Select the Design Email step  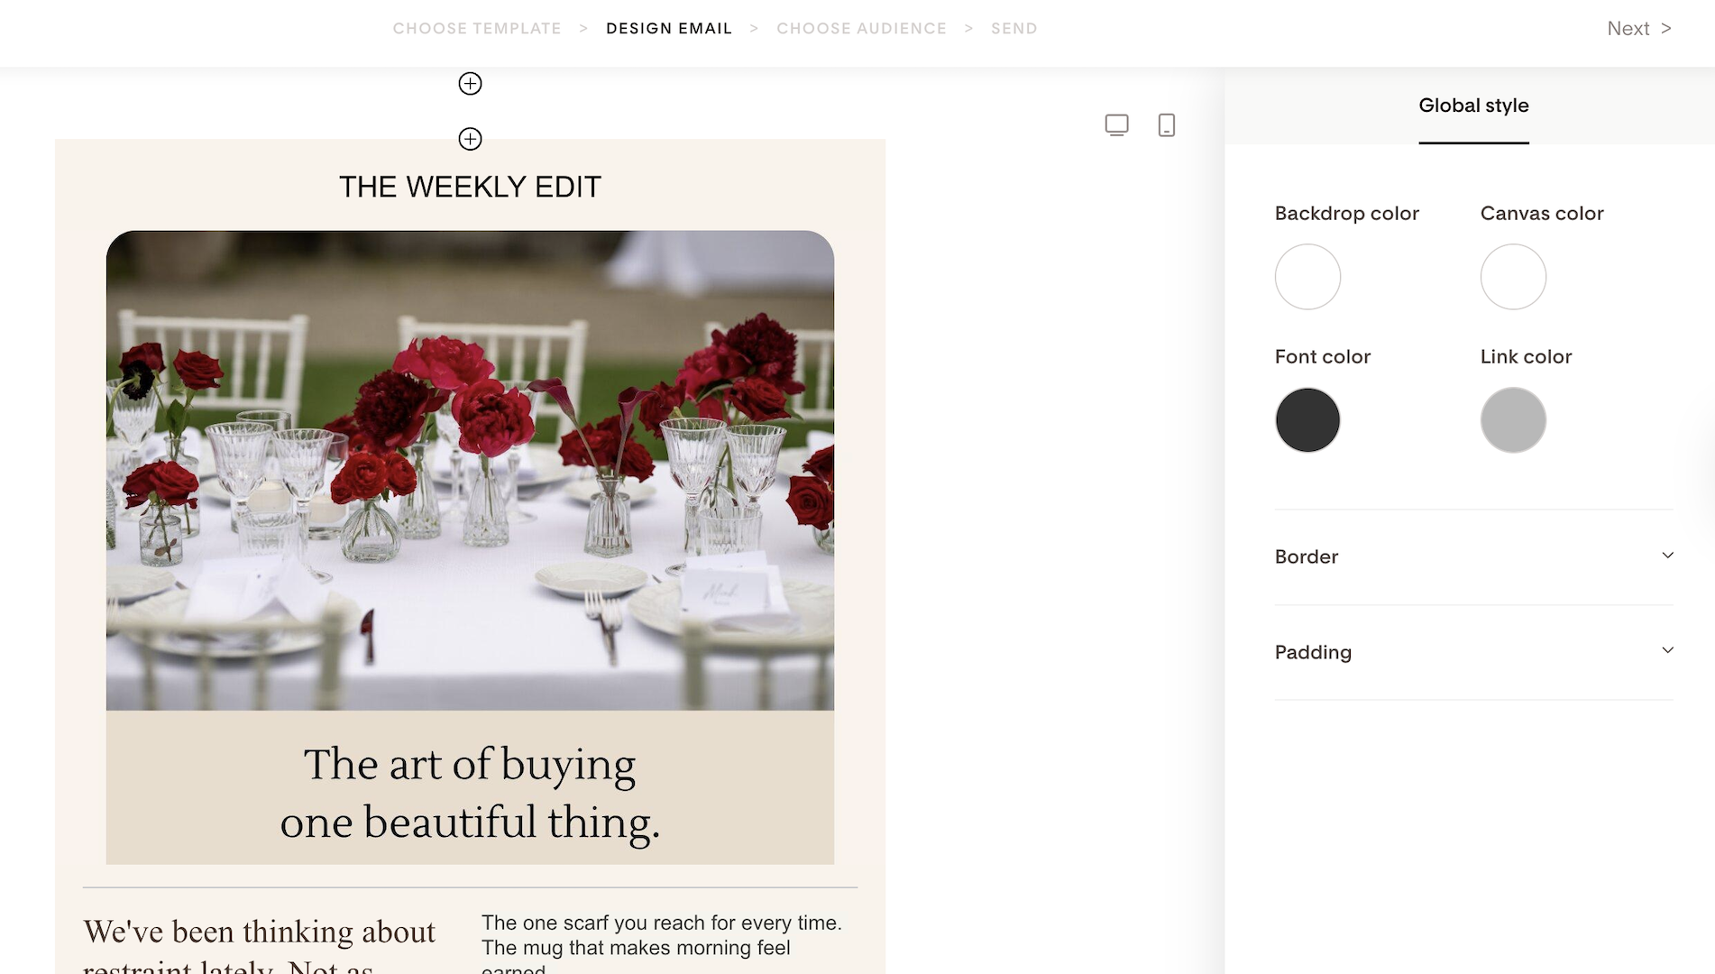tap(669, 29)
